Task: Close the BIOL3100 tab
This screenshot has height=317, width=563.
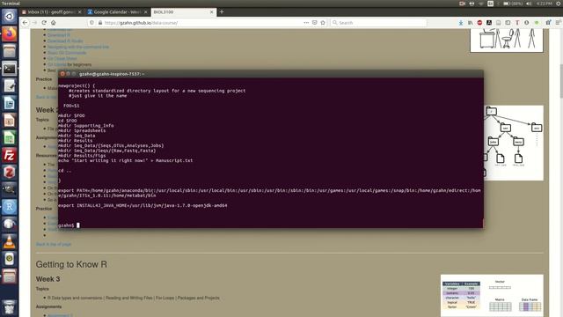Action: pos(211,11)
